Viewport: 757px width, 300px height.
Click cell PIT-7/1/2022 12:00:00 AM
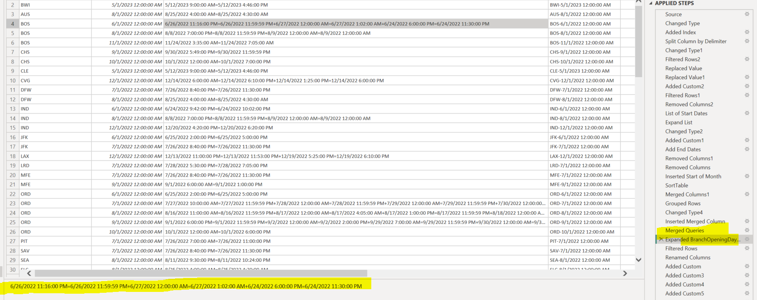[584, 241]
